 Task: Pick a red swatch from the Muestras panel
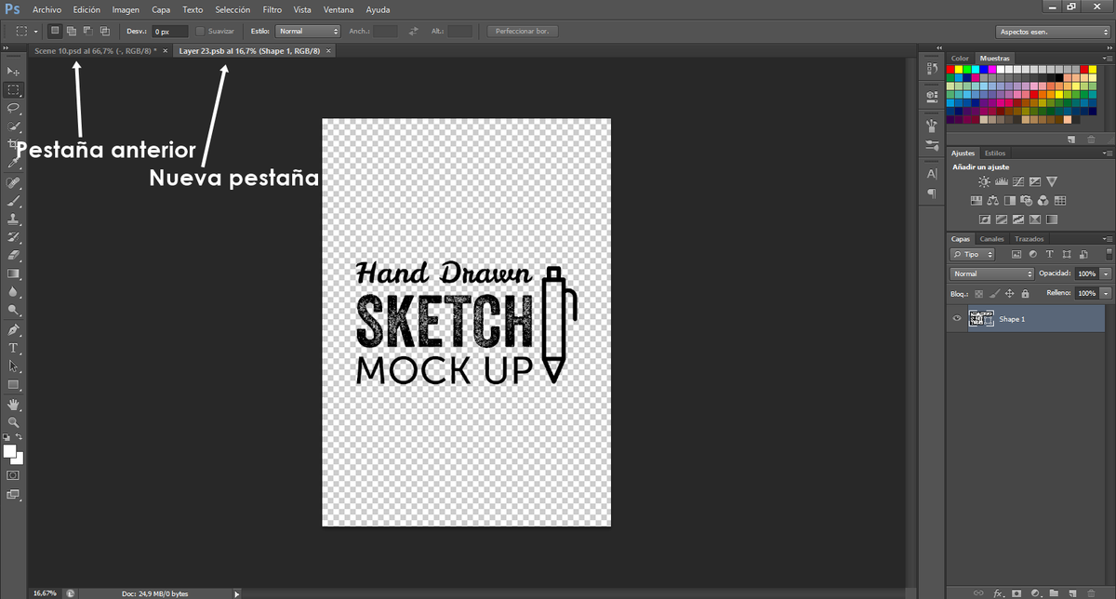coord(951,70)
